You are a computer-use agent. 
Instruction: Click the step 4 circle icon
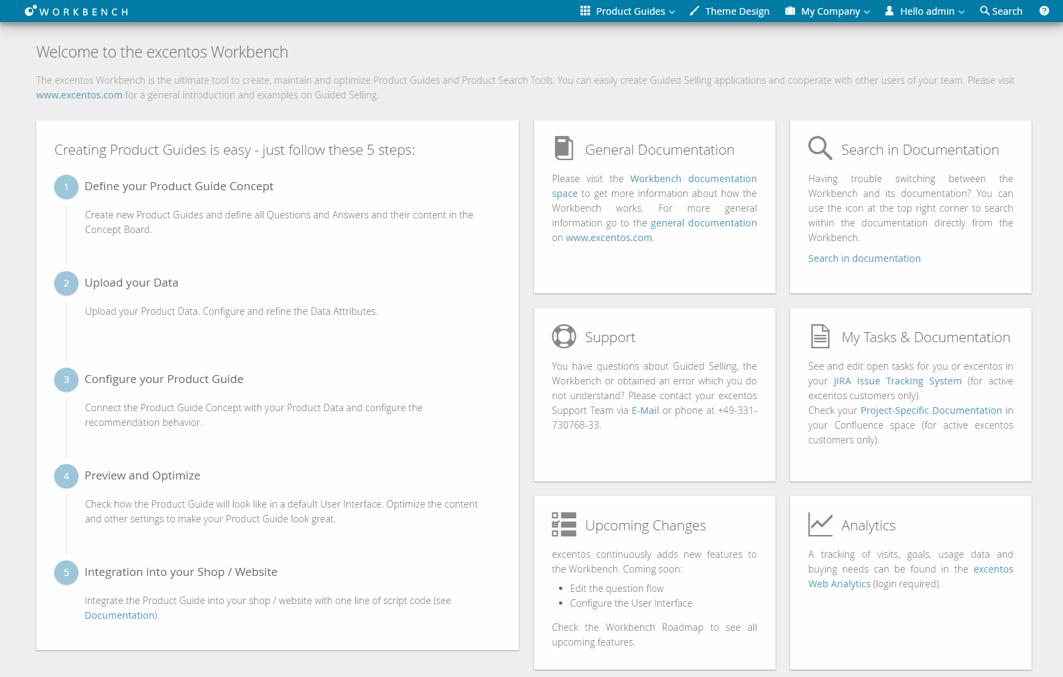pos(66,476)
